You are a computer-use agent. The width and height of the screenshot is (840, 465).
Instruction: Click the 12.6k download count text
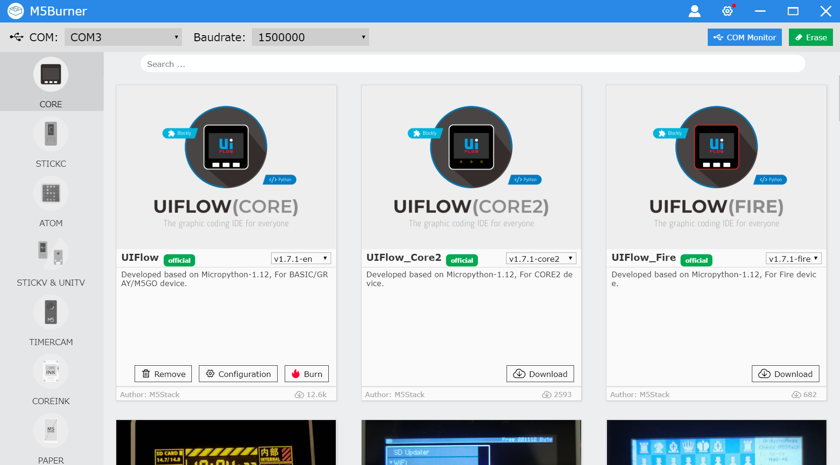click(x=317, y=395)
